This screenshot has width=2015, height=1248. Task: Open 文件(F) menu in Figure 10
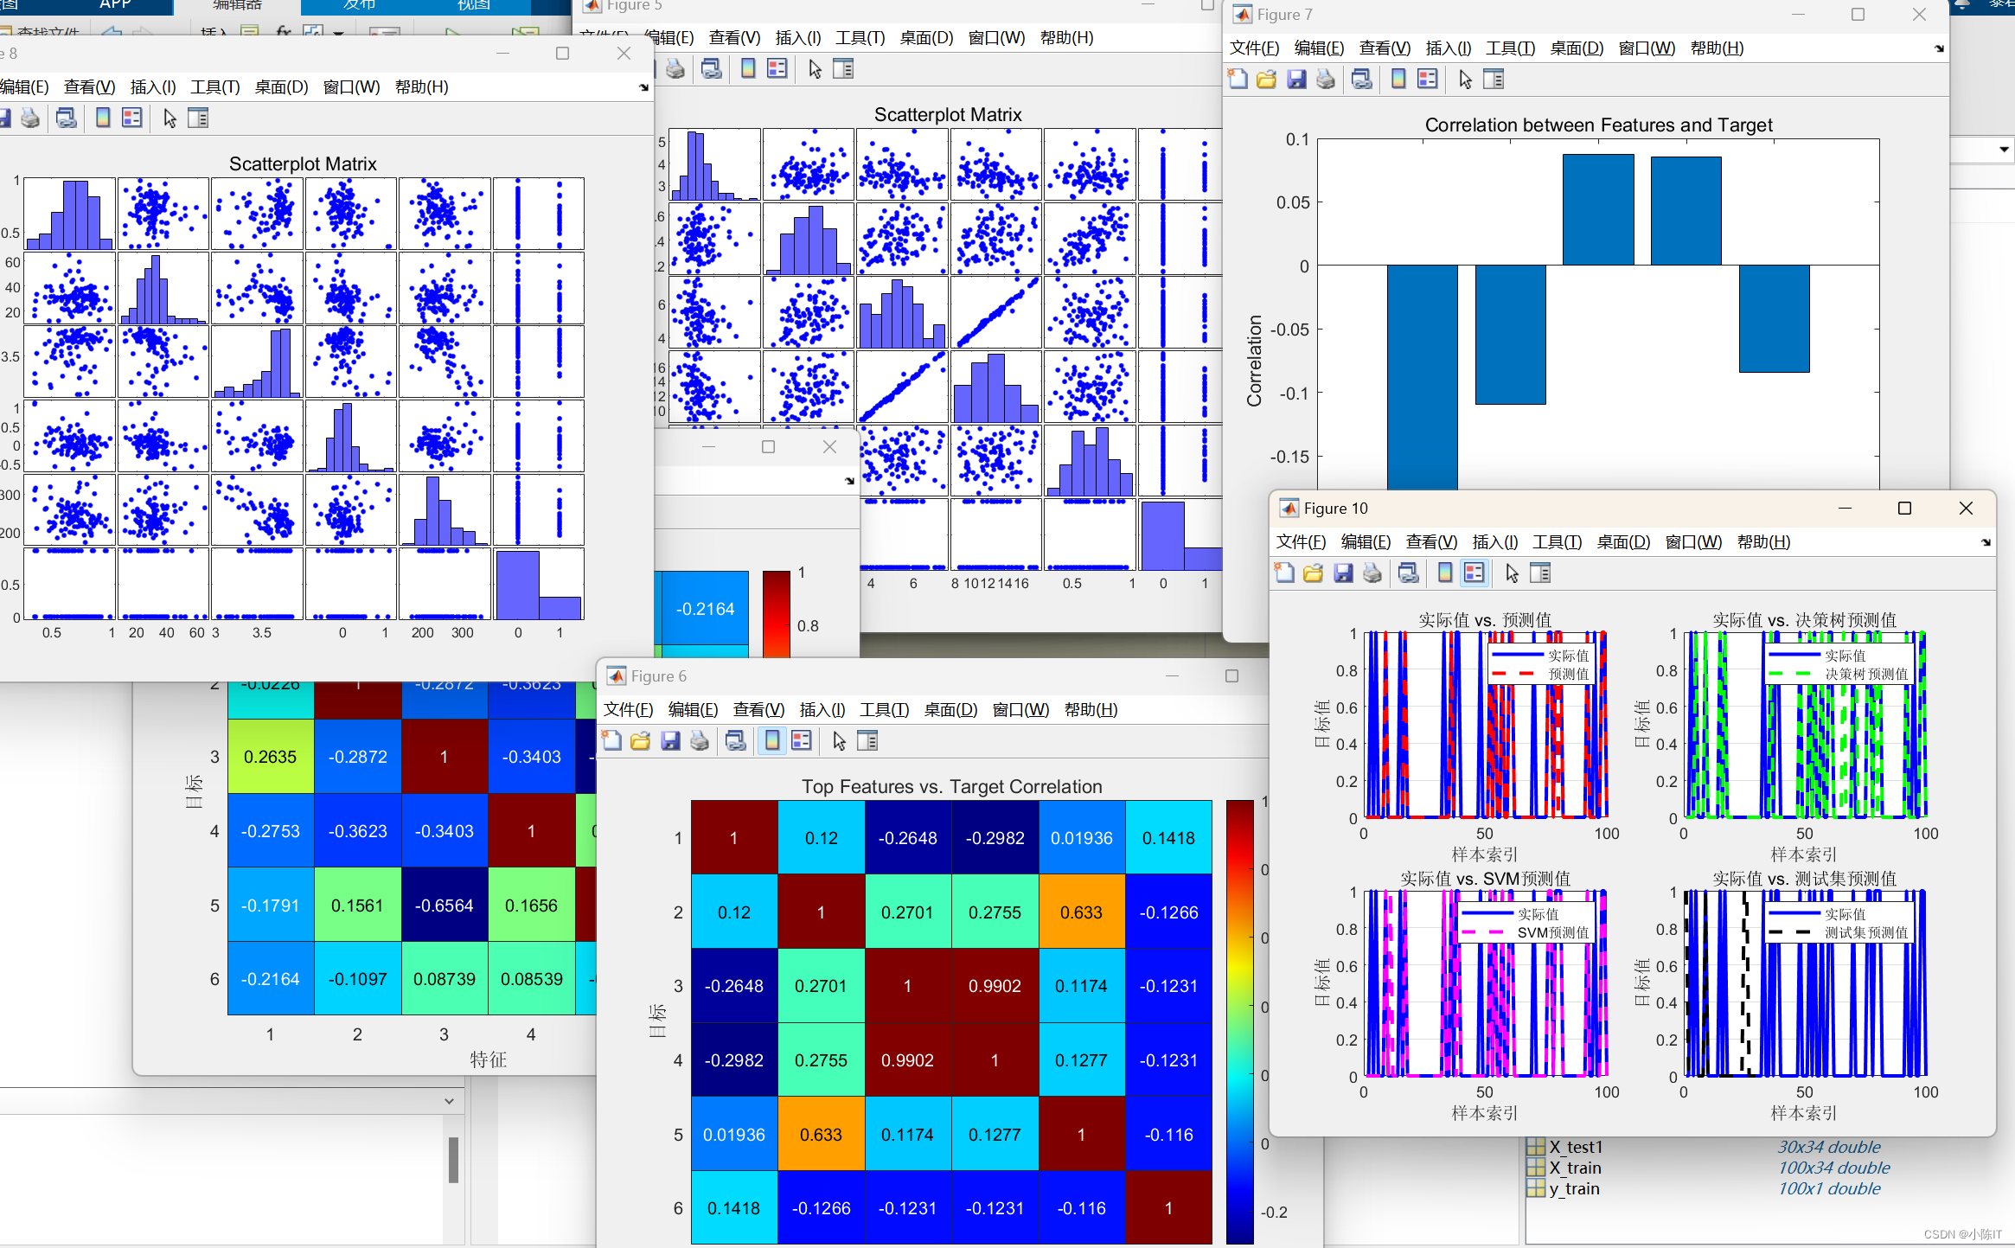(x=1301, y=542)
